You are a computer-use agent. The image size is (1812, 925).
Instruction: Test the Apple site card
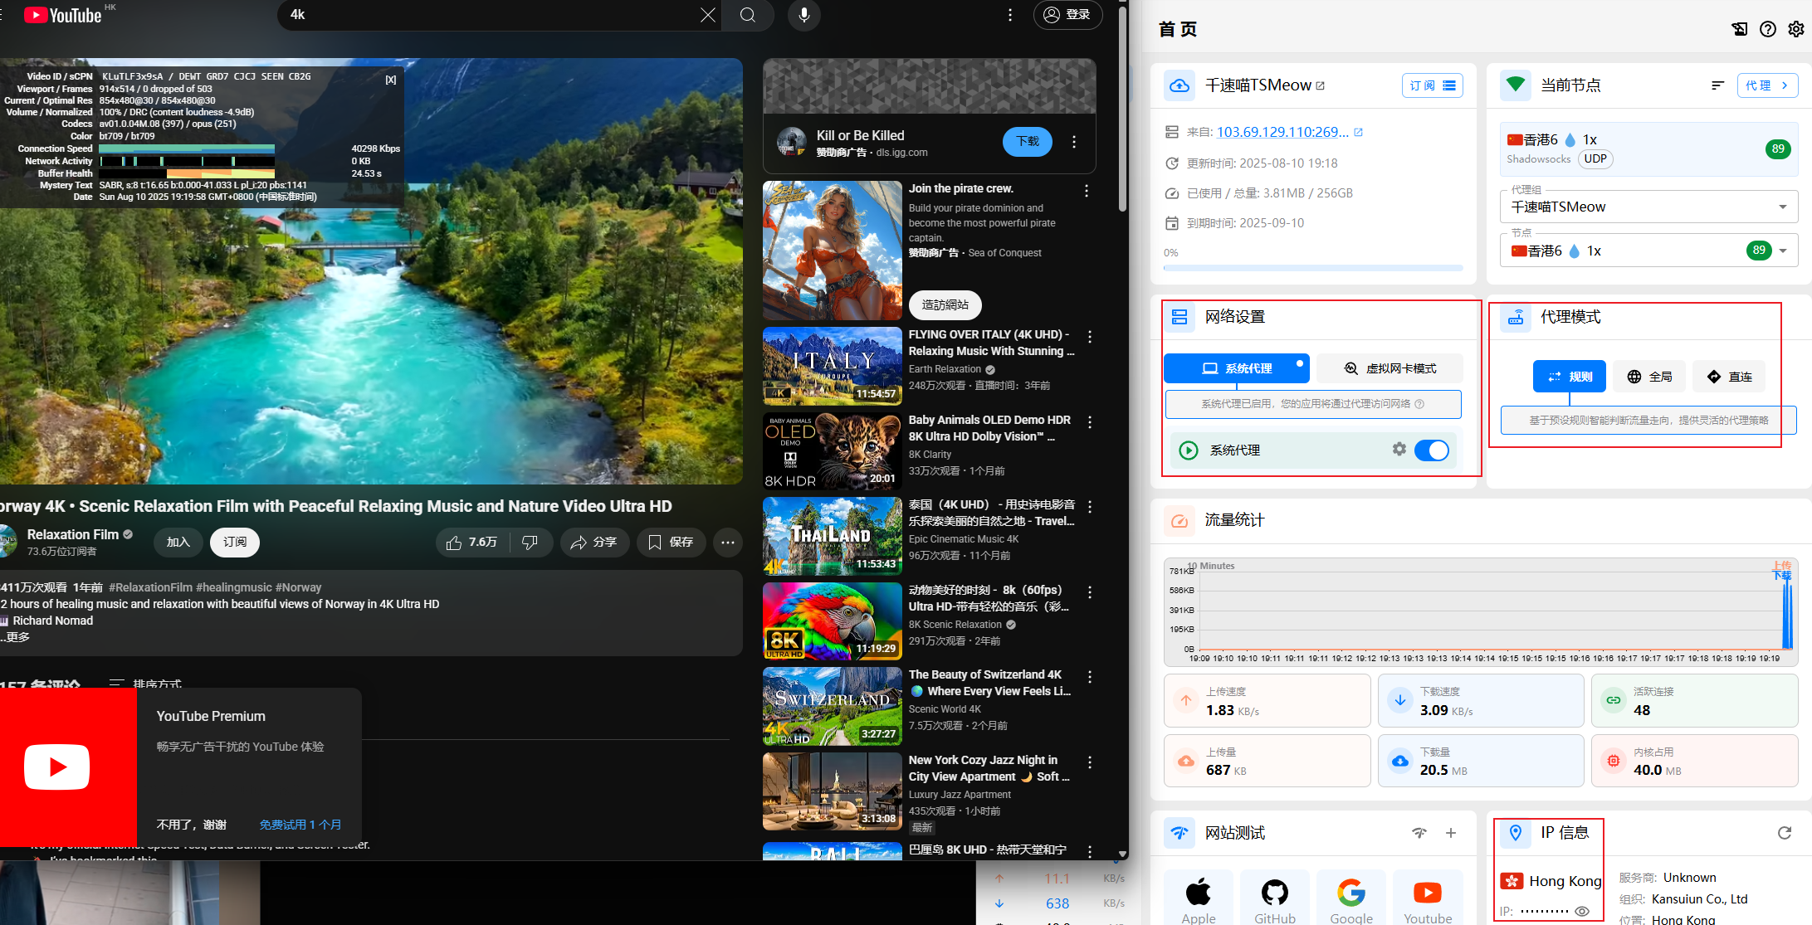(x=1199, y=898)
